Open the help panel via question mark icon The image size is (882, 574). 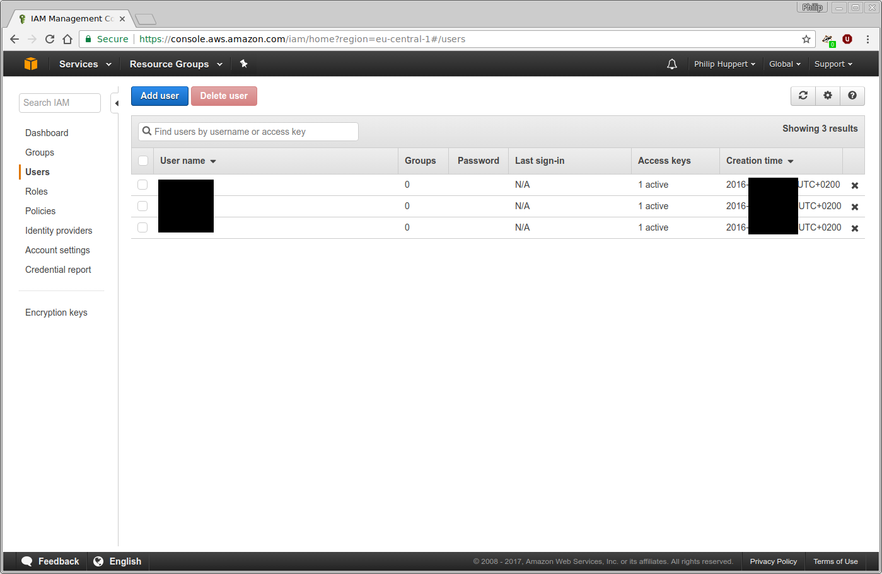pos(852,96)
